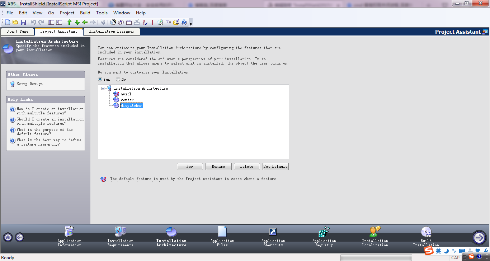Click the Back round arrow at bottom
Image resolution: width=490 pixels, height=261 pixels.
tap(19, 237)
